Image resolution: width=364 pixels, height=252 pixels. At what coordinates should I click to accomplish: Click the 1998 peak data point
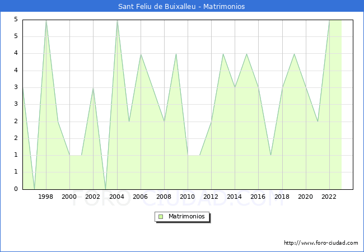[46, 21]
